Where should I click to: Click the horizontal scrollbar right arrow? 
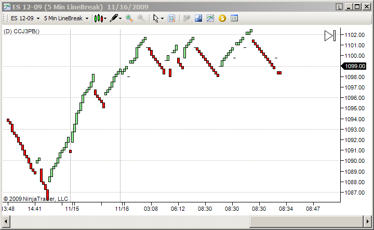pos(368,221)
